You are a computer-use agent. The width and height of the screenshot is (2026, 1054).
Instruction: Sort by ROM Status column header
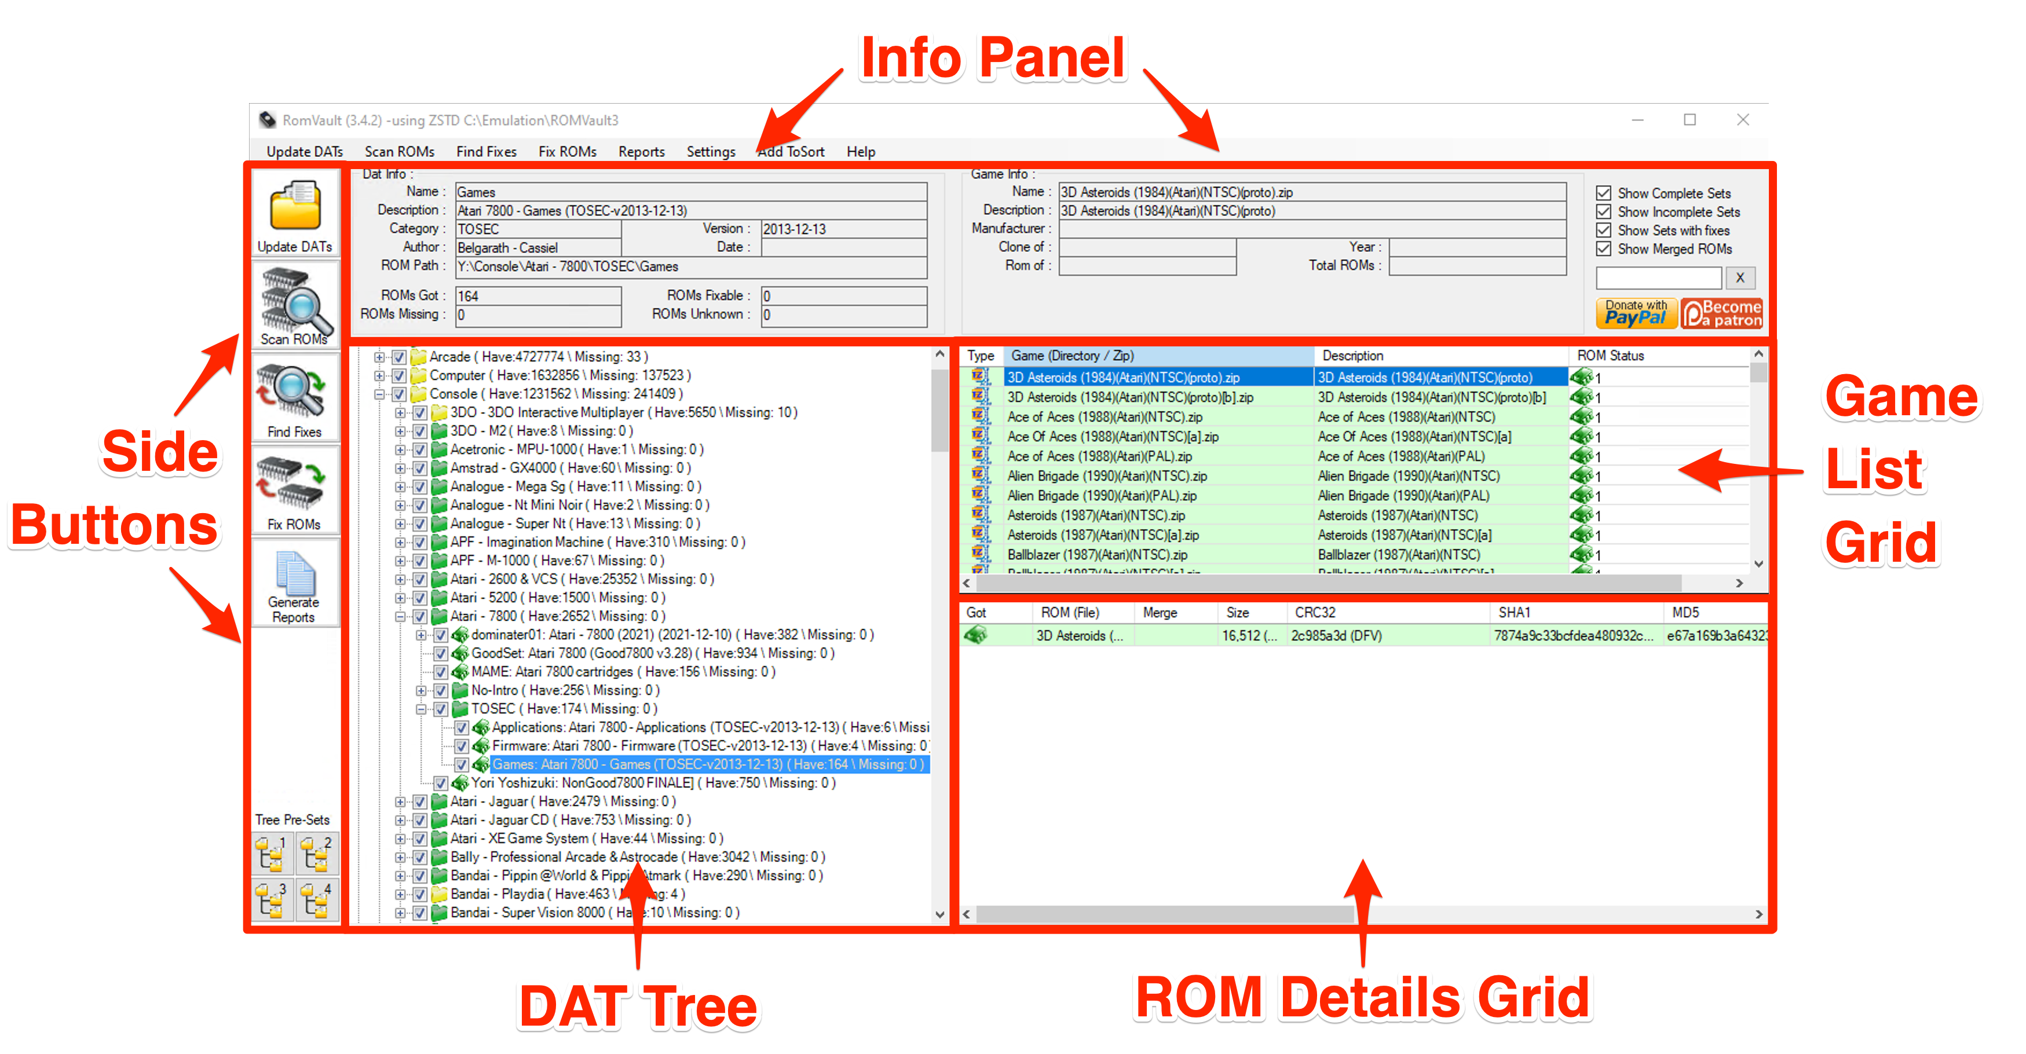coord(1659,356)
